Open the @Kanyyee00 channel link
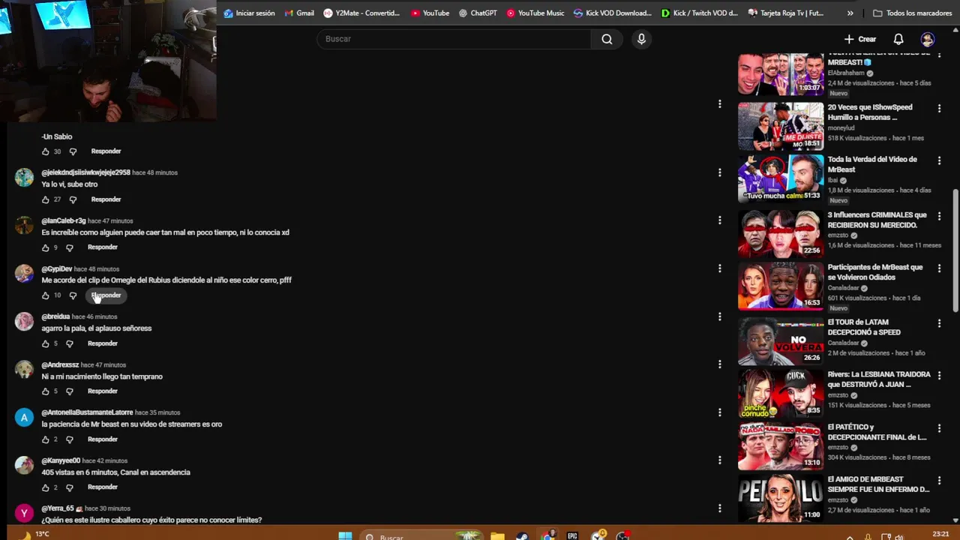The image size is (960, 540). [61, 460]
